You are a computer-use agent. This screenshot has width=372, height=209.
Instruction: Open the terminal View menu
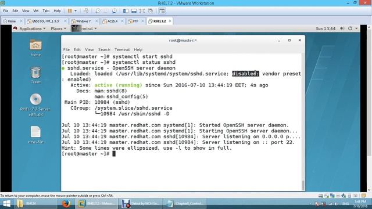pyautogui.click(x=90, y=49)
